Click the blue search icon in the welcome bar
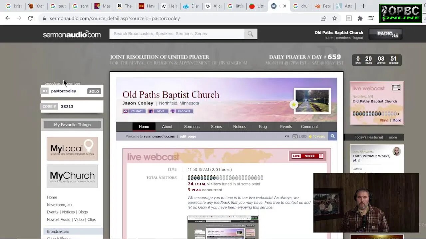This screenshot has width=426, height=239. (x=332, y=136)
